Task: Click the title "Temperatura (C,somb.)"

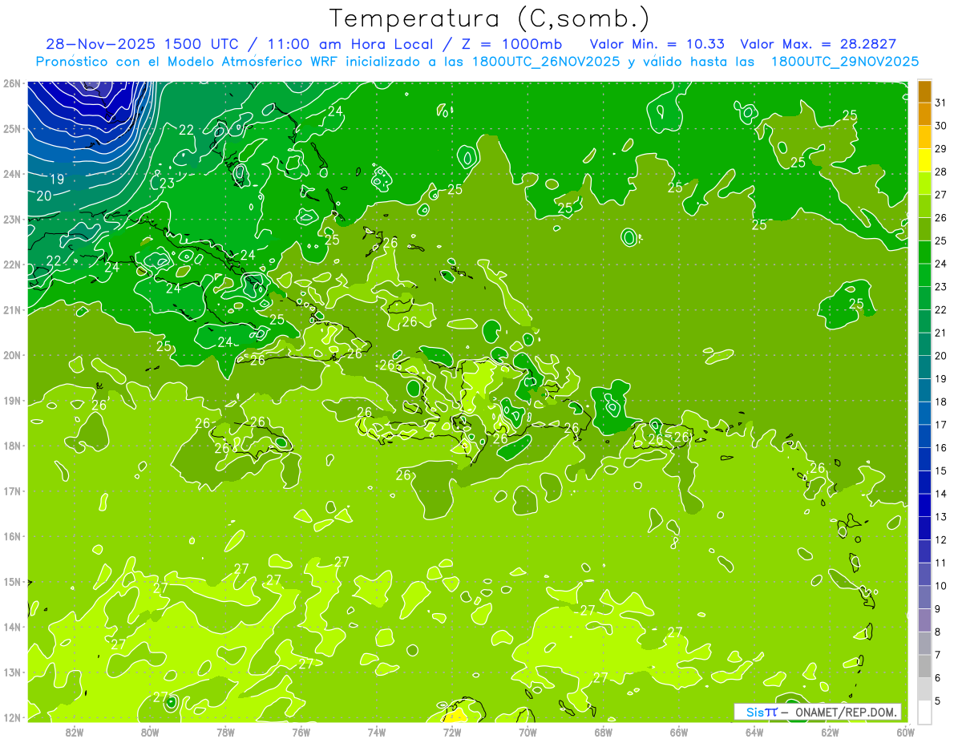Action: point(490,18)
